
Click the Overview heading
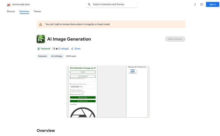46,131
